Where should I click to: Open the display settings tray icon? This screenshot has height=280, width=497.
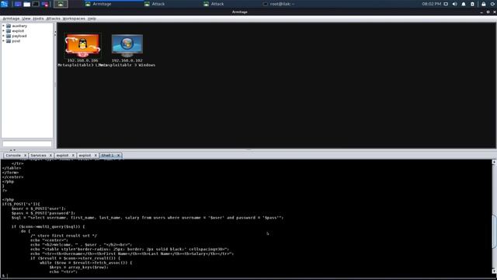point(446,4)
